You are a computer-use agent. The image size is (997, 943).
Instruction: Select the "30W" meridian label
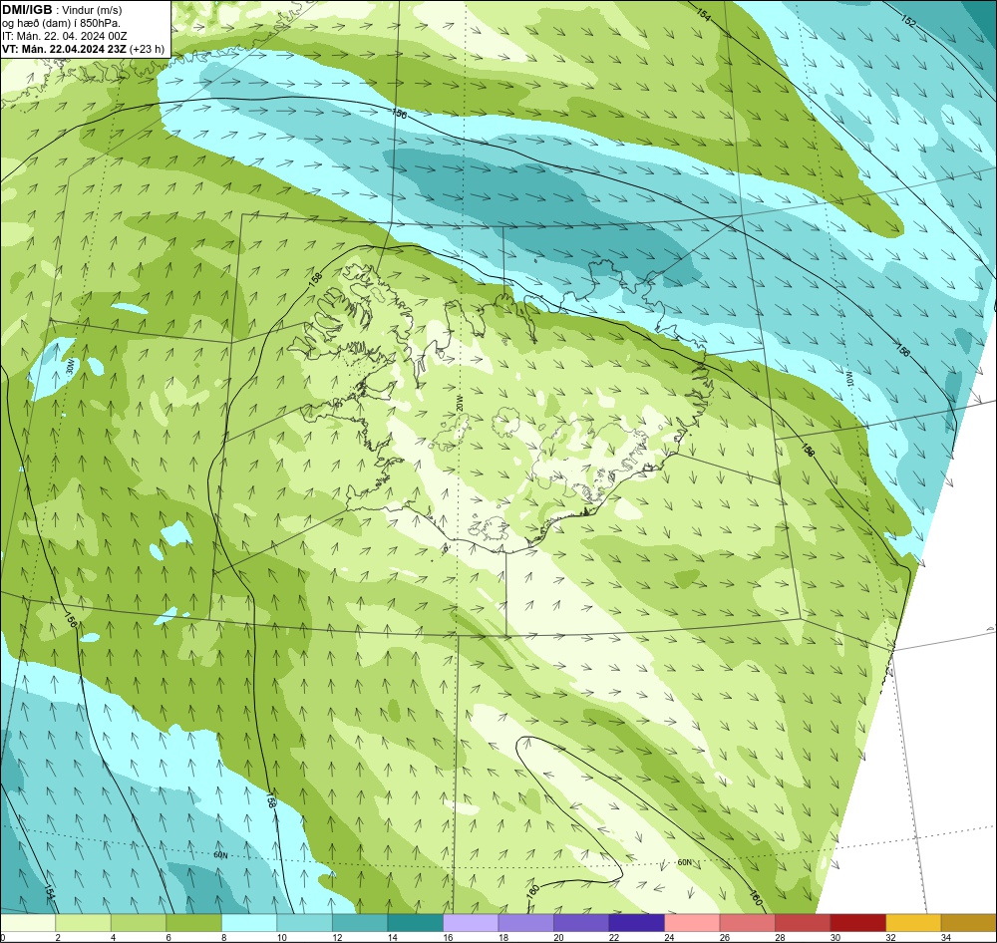pos(71,366)
